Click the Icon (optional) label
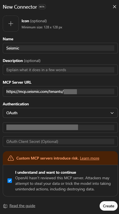Image resolution: width=119 pixels, height=214 pixels. tap(34, 21)
